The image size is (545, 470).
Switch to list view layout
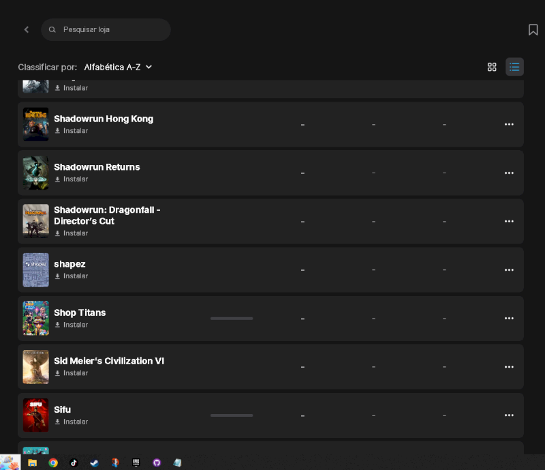pyautogui.click(x=514, y=67)
